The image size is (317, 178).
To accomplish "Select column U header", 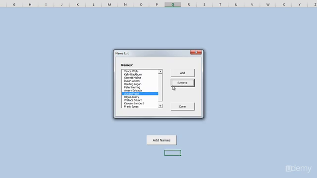I will 236,4.
